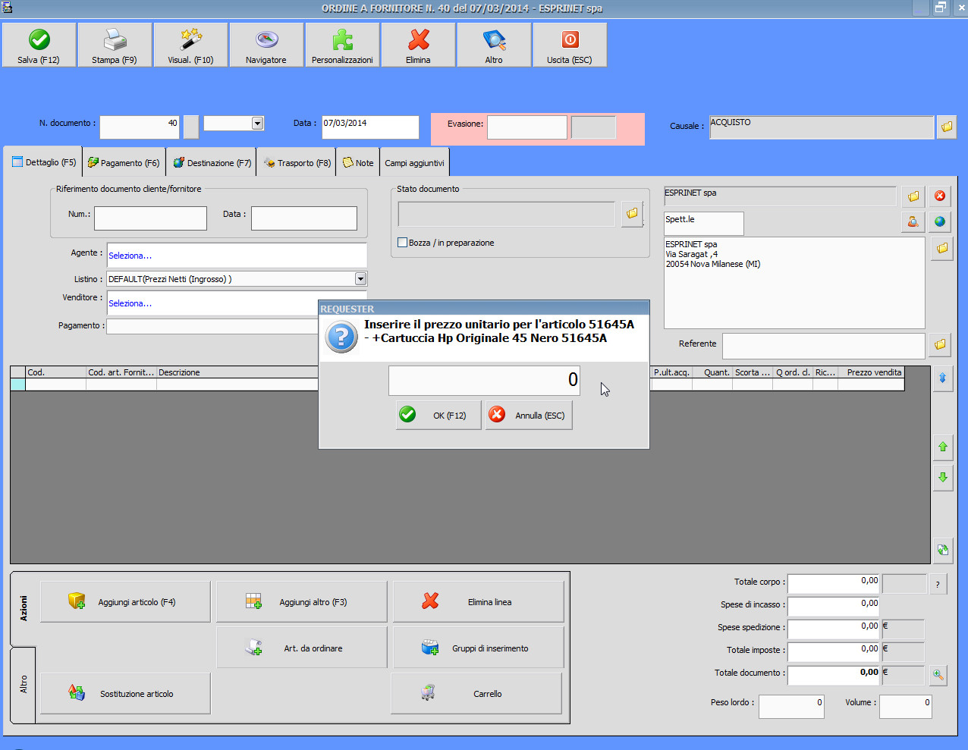
Task: Click Aggiungi altro (F3) button
Action: (302, 602)
